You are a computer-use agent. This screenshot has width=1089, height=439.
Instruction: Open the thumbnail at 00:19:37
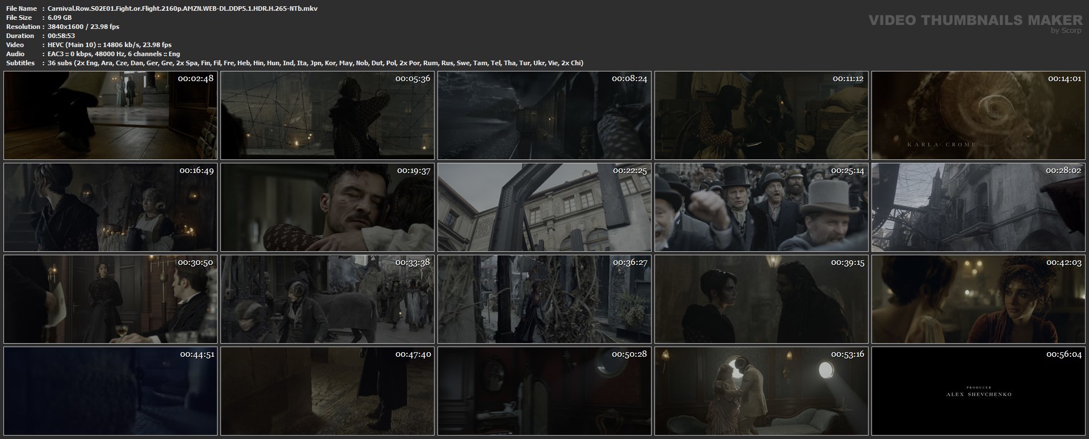click(327, 207)
